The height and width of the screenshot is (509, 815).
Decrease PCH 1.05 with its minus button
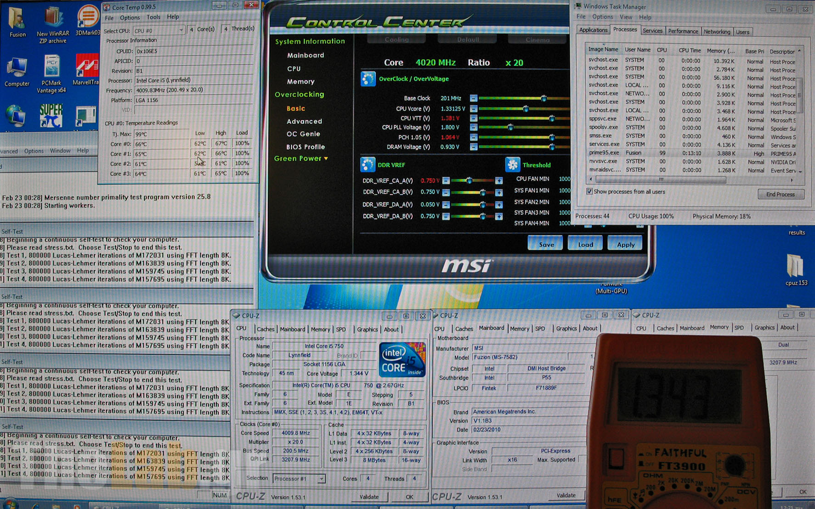point(473,137)
